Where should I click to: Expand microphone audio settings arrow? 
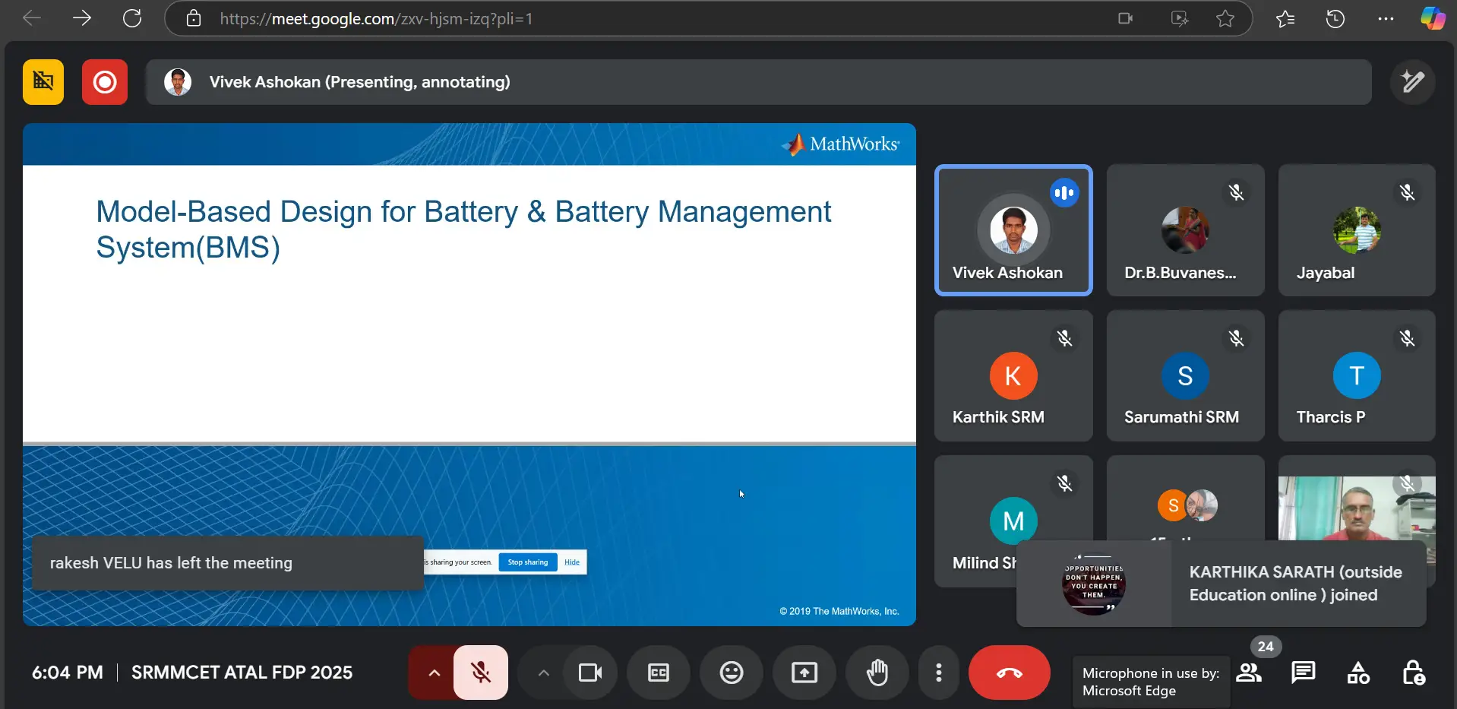(x=434, y=673)
